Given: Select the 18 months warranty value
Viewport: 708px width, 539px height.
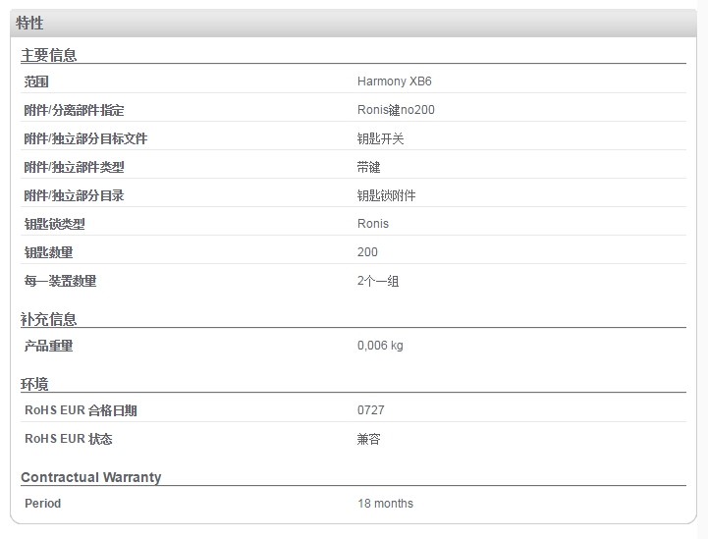Looking at the screenshot, I should click(x=385, y=504).
